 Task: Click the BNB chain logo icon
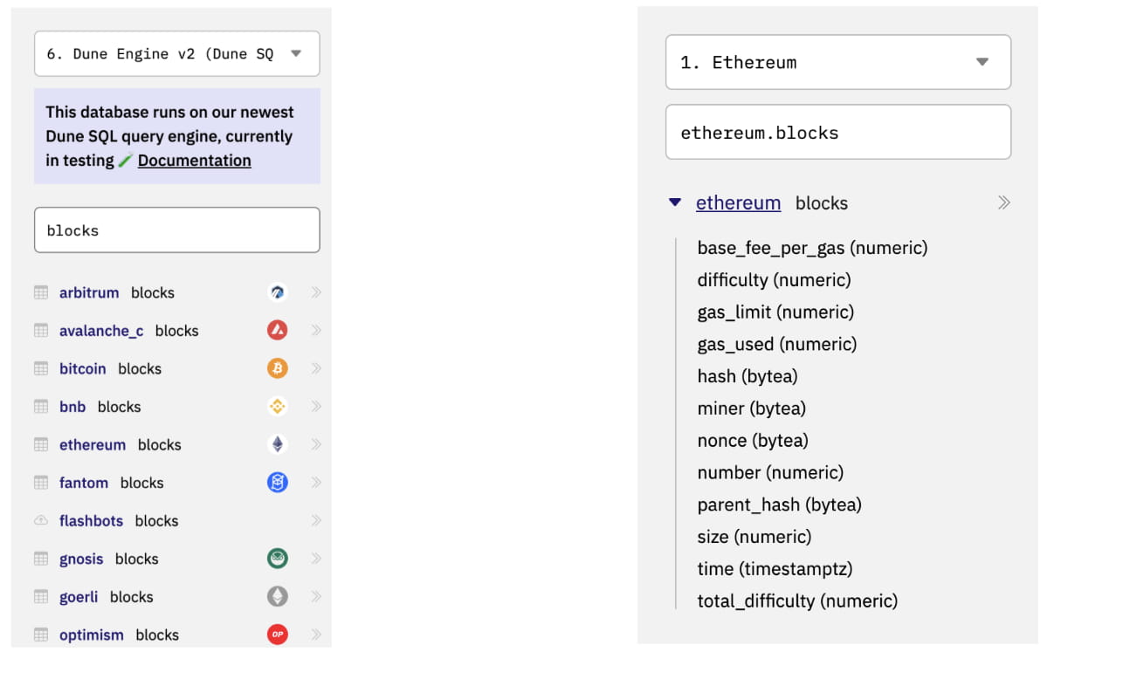[277, 406]
